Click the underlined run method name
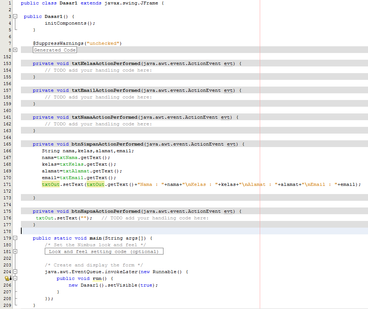The height and width of the screenshot is (309, 368). click(x=97, y=279)
